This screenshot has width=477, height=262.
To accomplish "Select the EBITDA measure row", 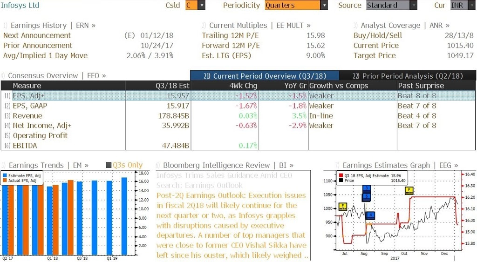I will (x=238, y=146).
